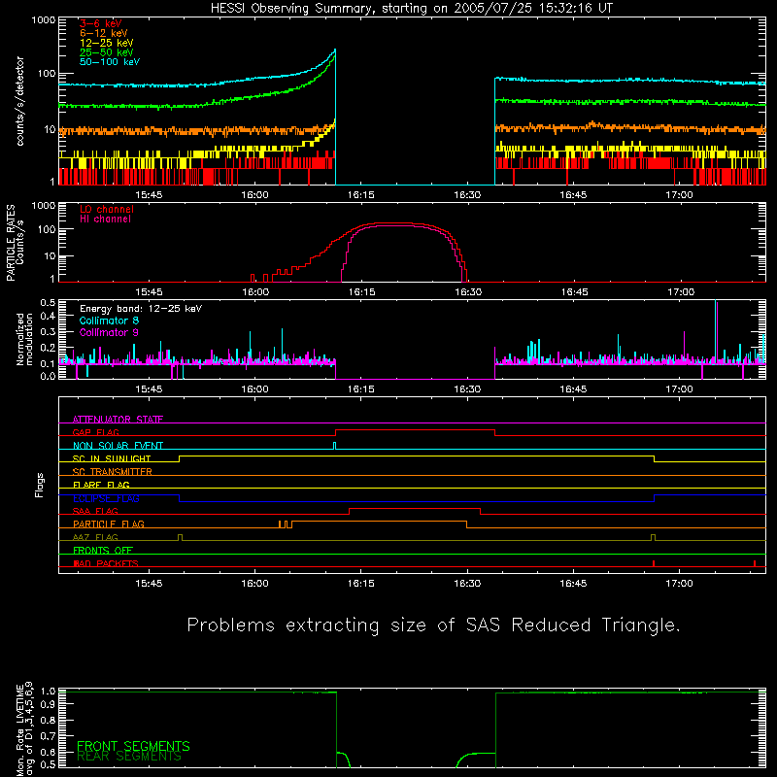Click the peak of the 50-100 keV curve
Image resolution: width=777 pixels, height=777 pixels.
[335, 51]
